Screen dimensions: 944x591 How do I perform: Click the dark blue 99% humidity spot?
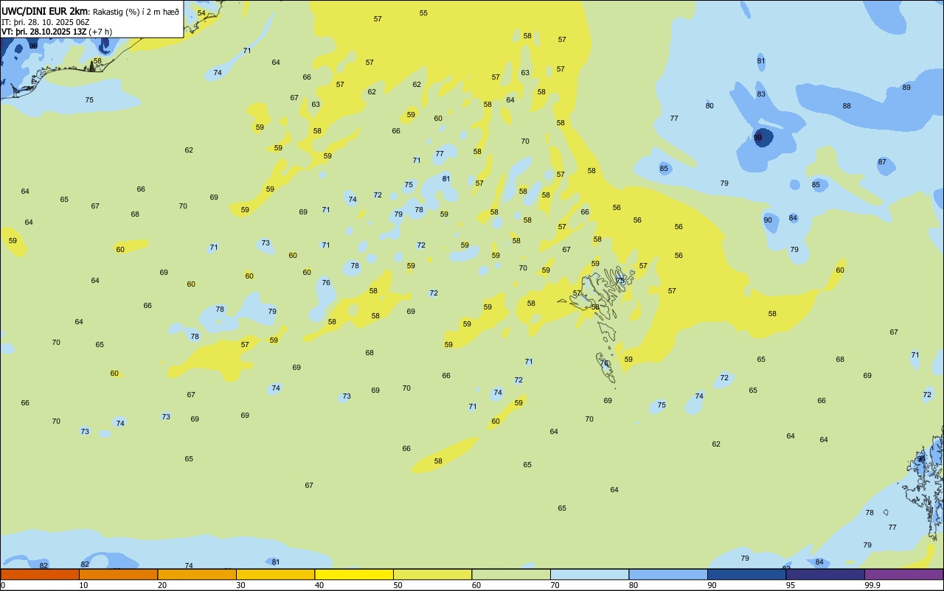click(x=763, y=138)
